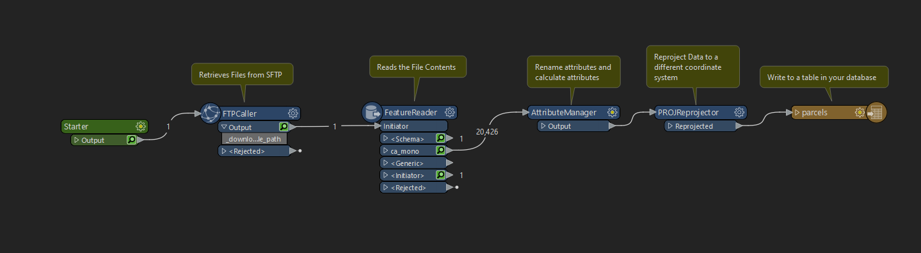Select the "Retrieves Files from SFTP" annotation
The width and height of the screenshot is (921, 253).
point(245,75)
